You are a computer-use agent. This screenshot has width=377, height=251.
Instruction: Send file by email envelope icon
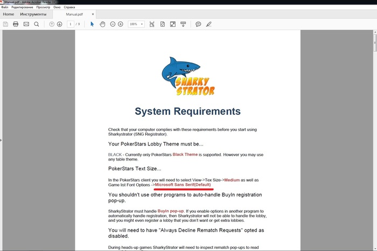(26, 24)
